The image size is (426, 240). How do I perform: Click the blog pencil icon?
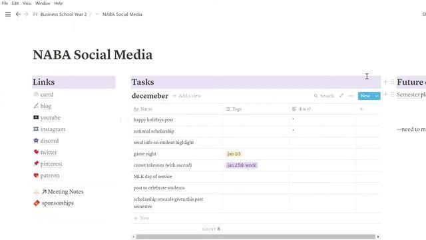pyautogui.click(x=36, y=106)
